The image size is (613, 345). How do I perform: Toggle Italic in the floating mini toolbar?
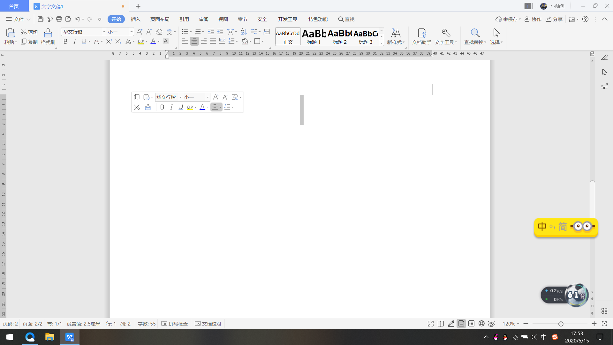[171, 107]
